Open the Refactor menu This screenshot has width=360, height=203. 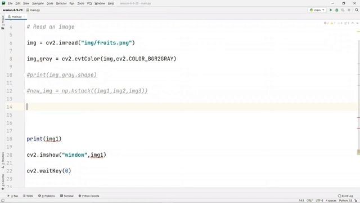pyautogui.click(x=61, y=3)
